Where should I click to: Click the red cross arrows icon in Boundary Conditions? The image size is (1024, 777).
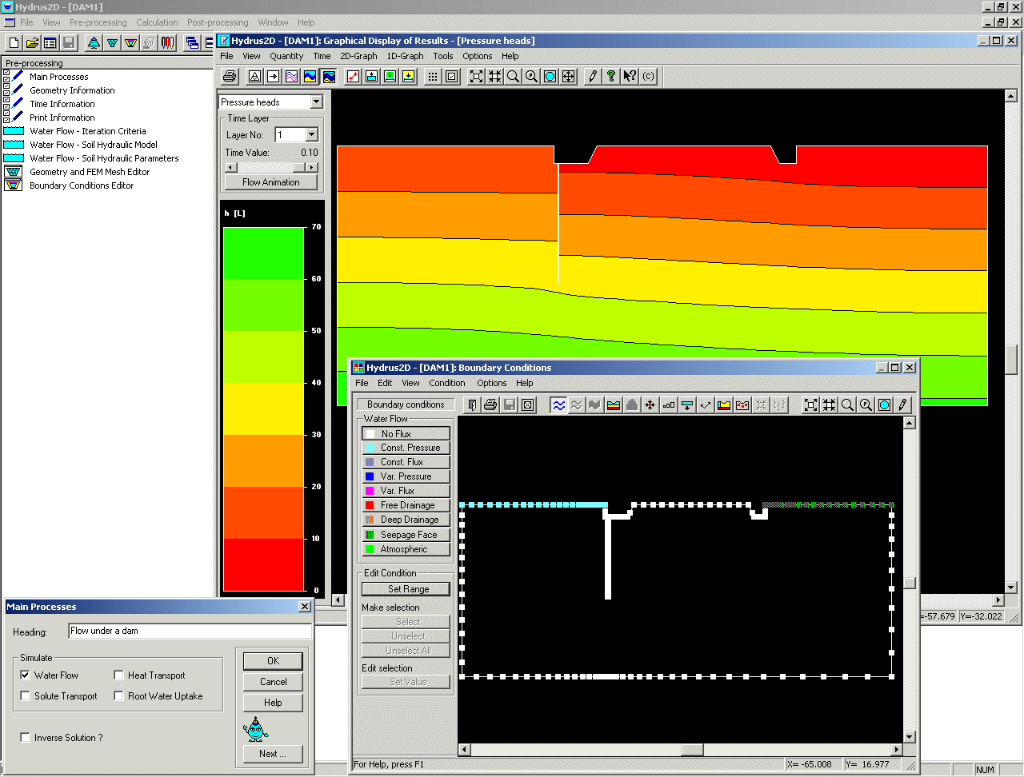650,405
